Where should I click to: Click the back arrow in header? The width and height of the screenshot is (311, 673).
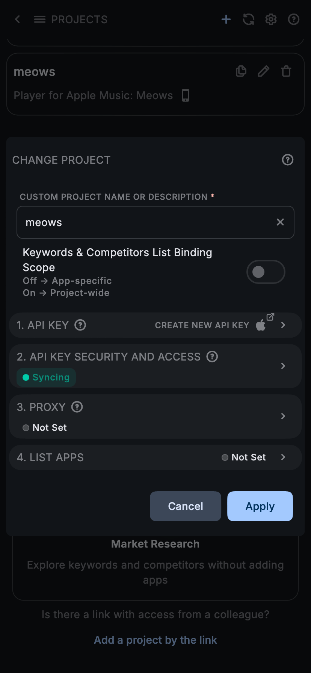pyautogui.click(x=17, y=19)
